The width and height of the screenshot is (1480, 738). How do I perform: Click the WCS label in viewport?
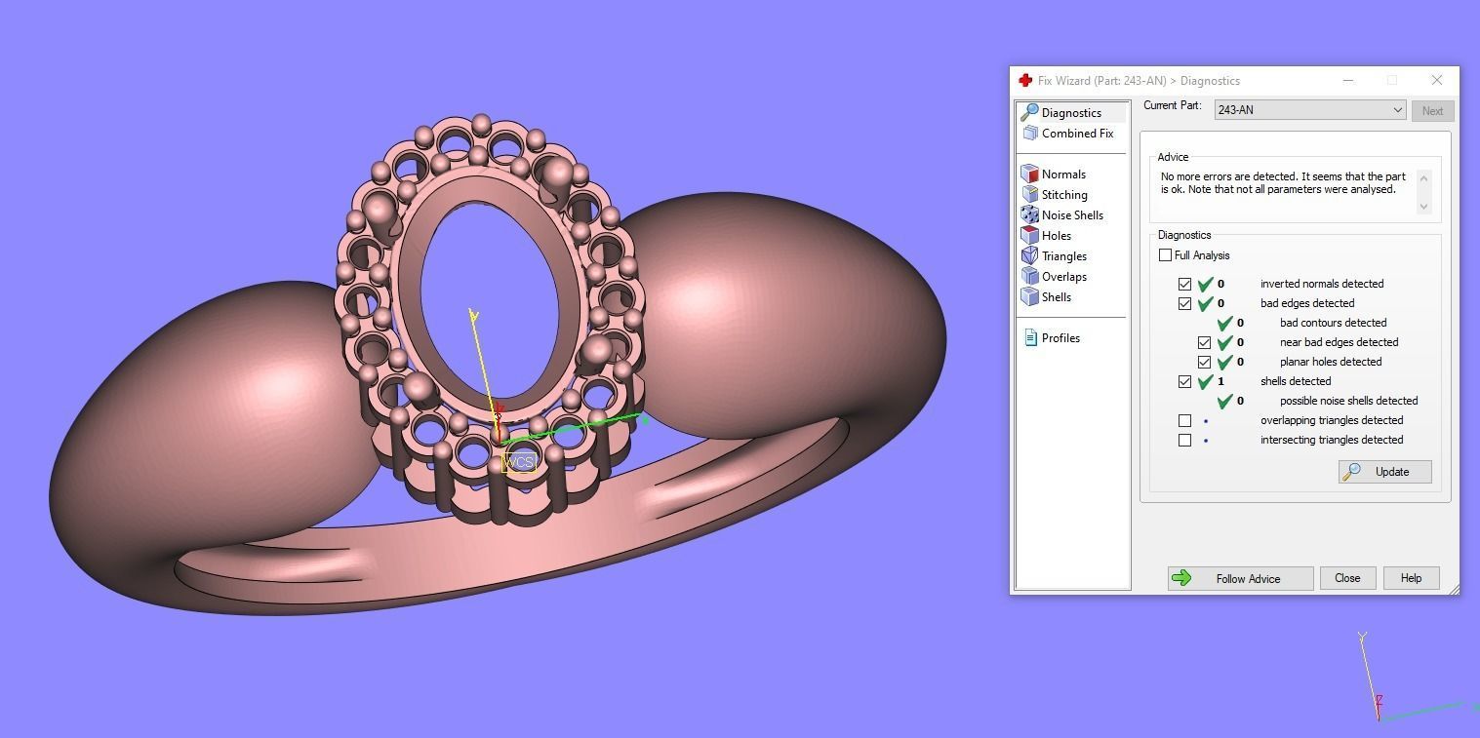[519, 462]
